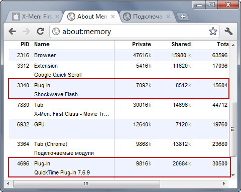Click X-Men tab private value 30016k
This screenshot has width=241, height=192.
click(142, 105)
